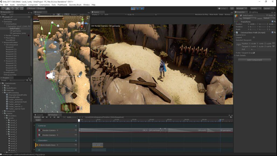Toggle Maximize On Play
Image resolution: width=277 pixels, height=156 pixels.
(202, 15)
